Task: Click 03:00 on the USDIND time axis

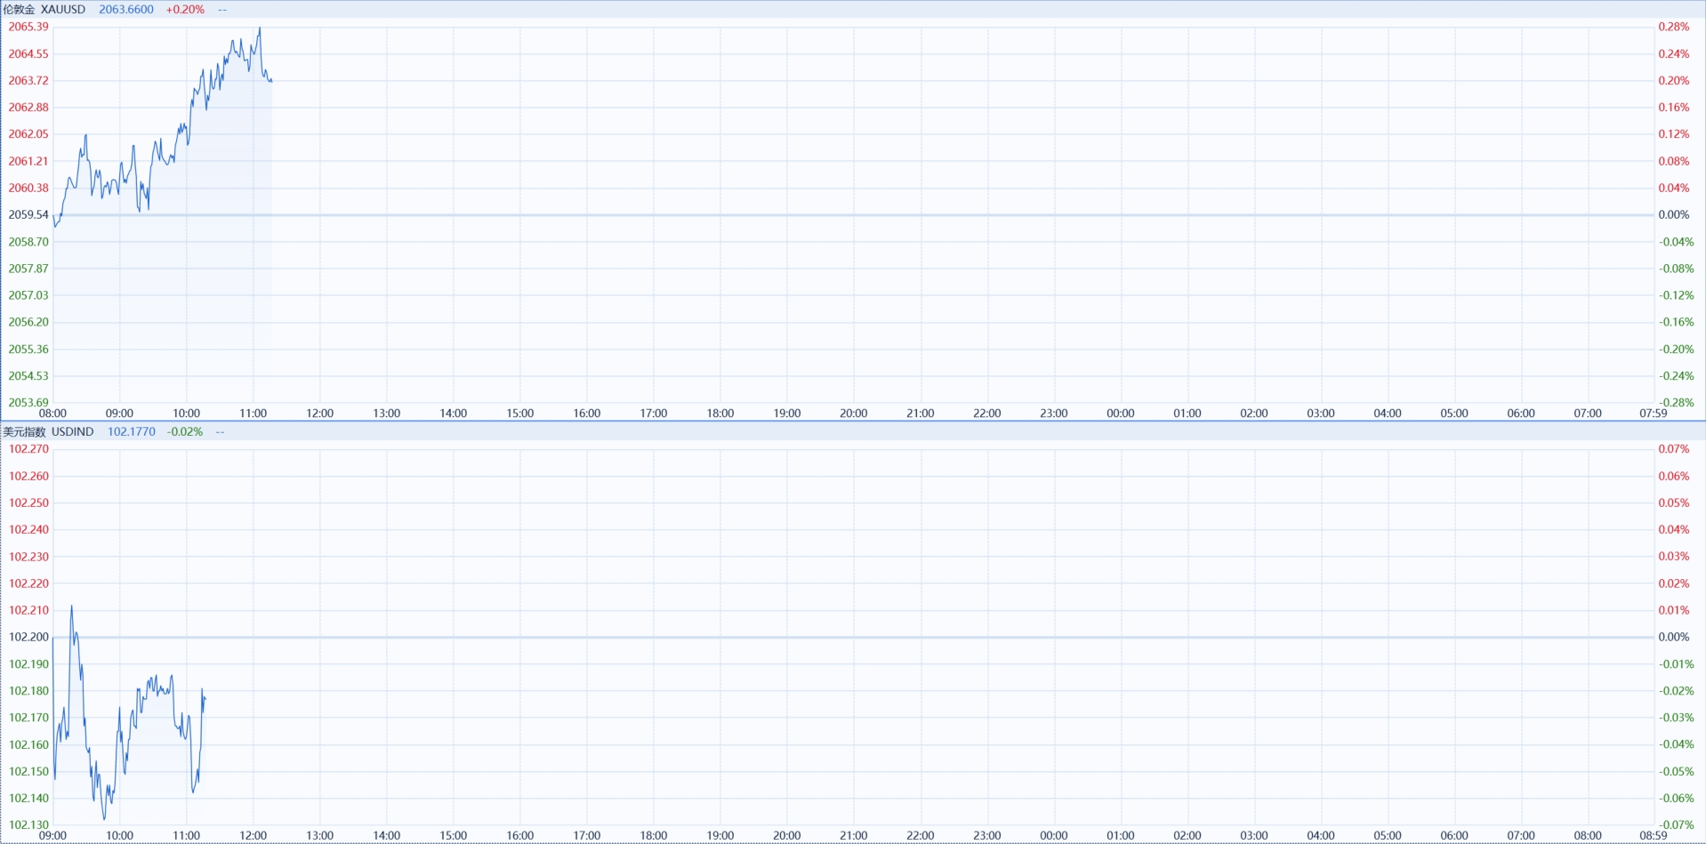Action: click(1253, 836)
